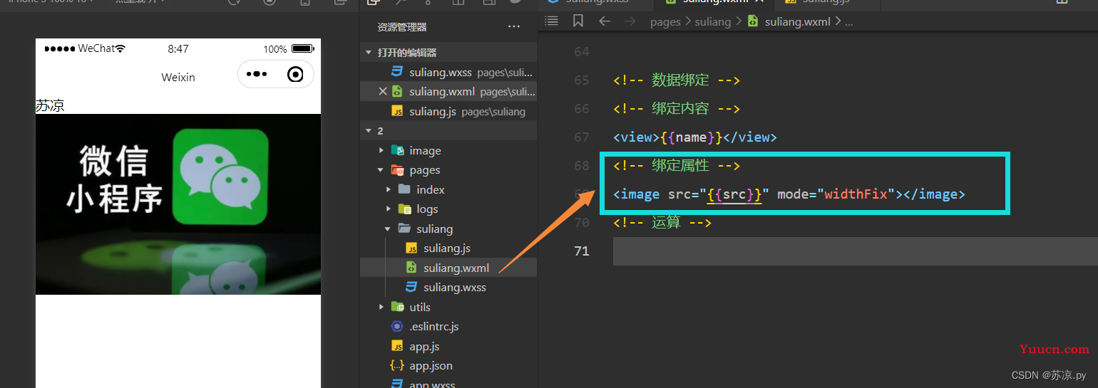Click line number 64 in the gutter
The image size is (1098, 388).
tap(582, 52)
